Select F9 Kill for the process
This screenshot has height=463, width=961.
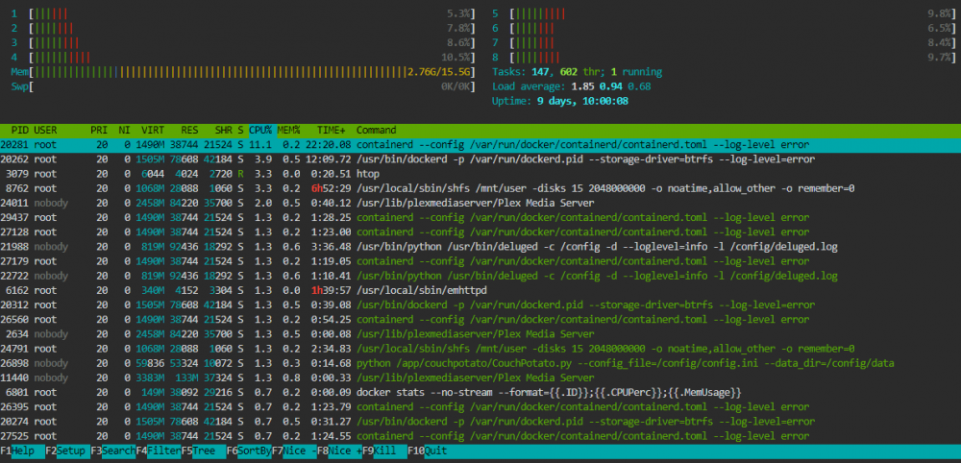[385, 451]
